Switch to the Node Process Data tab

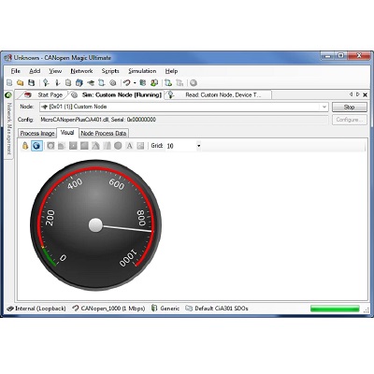point(104,134)
